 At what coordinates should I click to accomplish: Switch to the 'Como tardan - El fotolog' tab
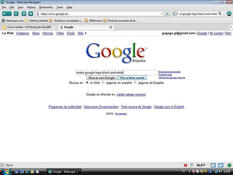click(x=29, y=27)
